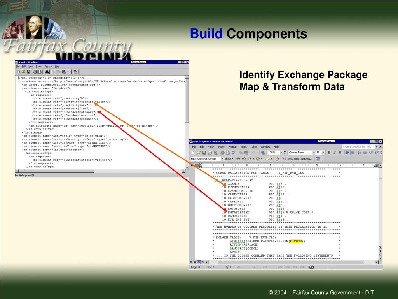
Task: Open New Comment dropdown arrow
Action: [271, 159]
